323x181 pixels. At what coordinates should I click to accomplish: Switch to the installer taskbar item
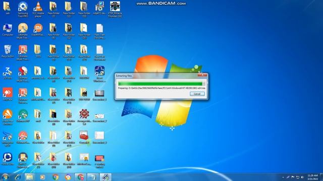click(x=105, y=177)
